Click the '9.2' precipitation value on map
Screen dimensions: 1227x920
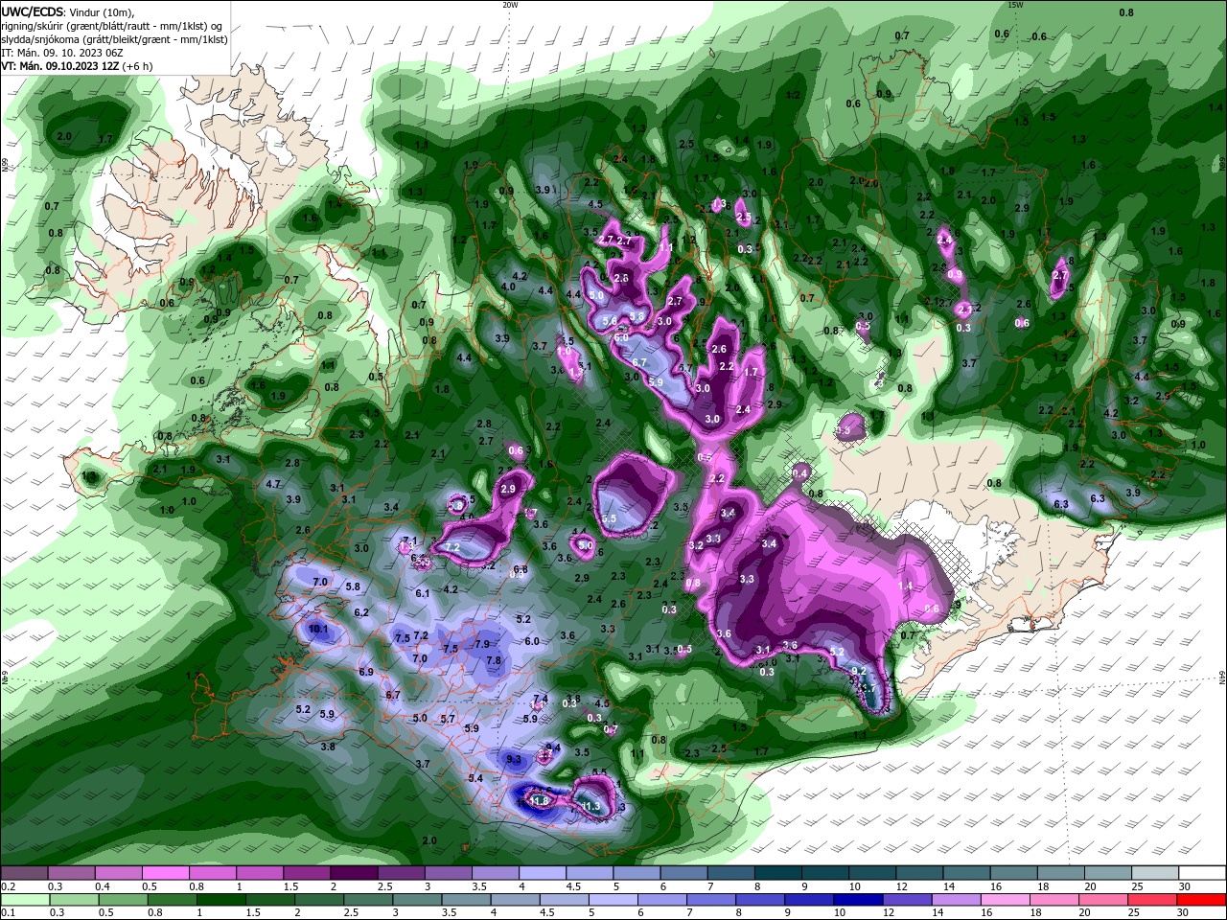point(859,671)
